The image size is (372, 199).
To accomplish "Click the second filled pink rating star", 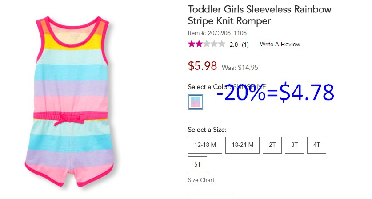I will (199, 44).
